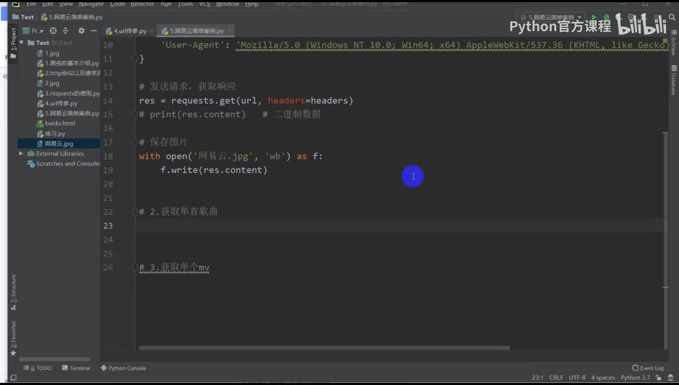Collapse the Text project root folder
This screenshot has width=679, height=385.
pyautogui.click(x=21, y=43)
